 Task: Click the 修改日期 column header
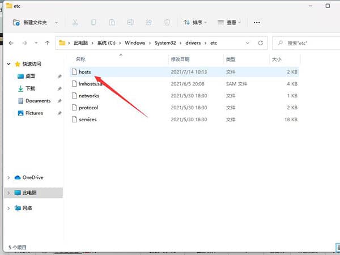pos(181,59)
